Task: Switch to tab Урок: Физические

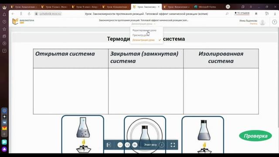Action: 177,7
